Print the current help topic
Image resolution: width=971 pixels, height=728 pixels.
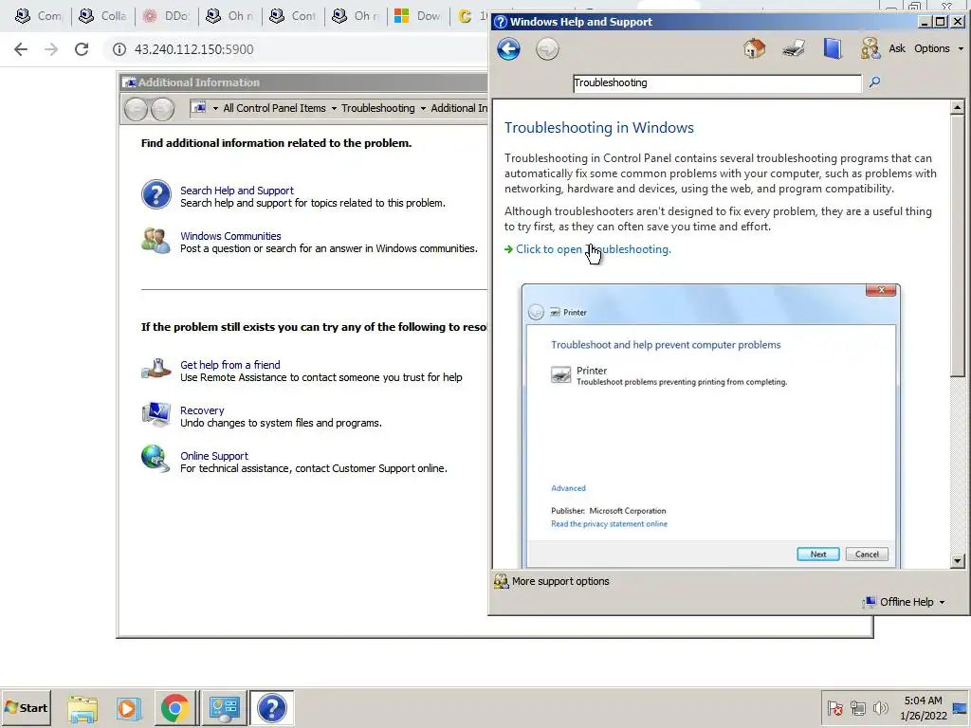point(794,48)
